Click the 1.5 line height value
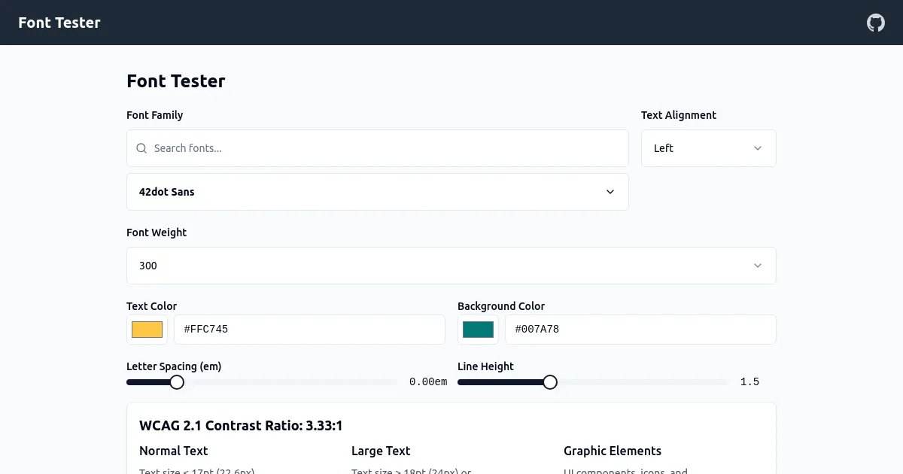This screenshot has height=474, width=903. tap(749, 382)
